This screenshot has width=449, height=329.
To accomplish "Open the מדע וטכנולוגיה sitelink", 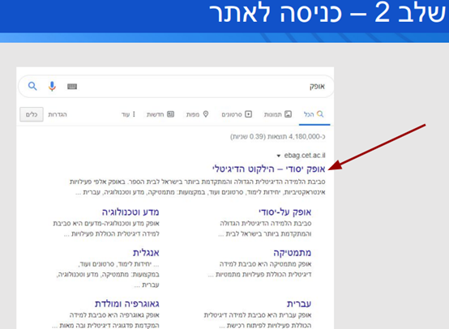I will [130, 211].
